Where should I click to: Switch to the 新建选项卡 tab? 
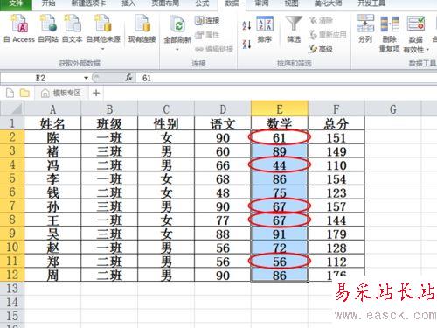pos(88,3)
